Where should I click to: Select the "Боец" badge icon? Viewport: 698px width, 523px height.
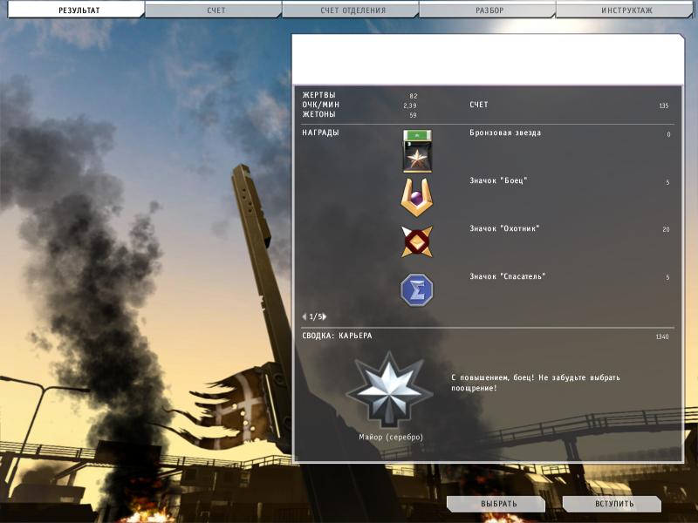click(416, 197)
